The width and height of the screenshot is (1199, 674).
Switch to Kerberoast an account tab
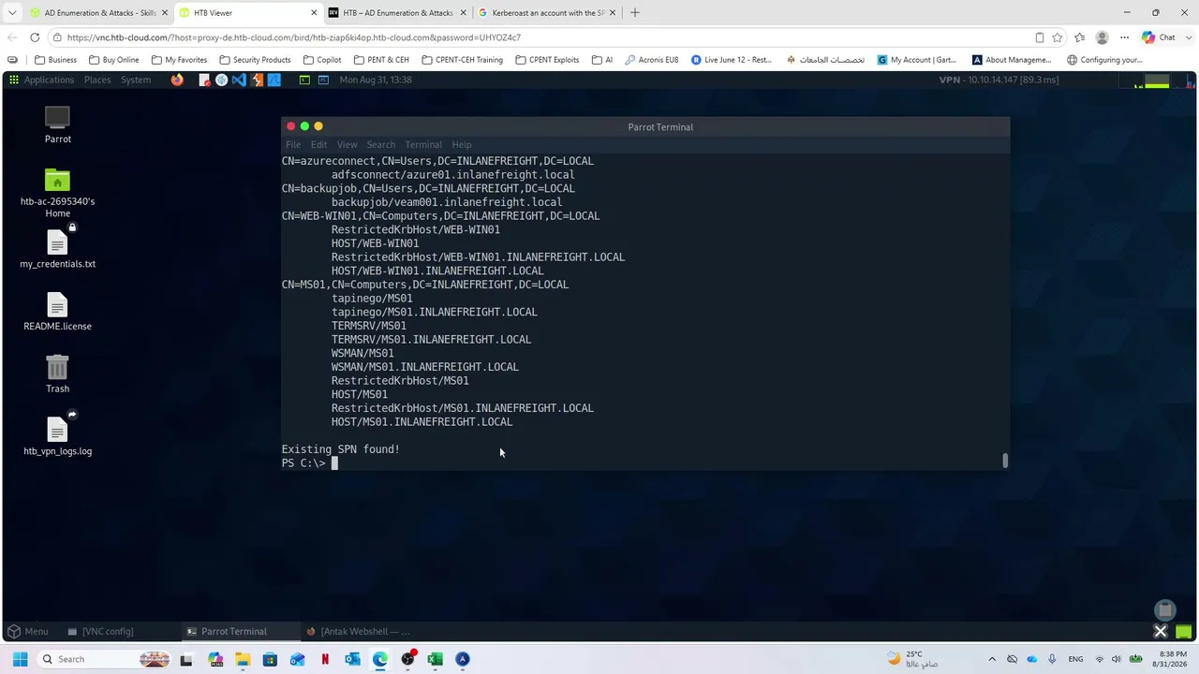pyautogui.click(x=548, y=13)
